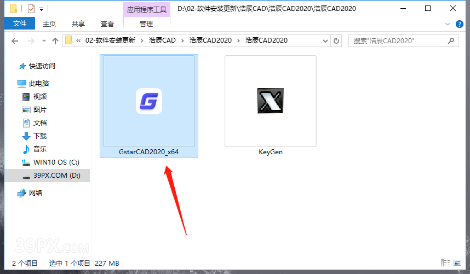This screenshot has width=470, height=274.
Task: Click 浩辰CAD in the breadcrumb path
Action: [162, 40]
